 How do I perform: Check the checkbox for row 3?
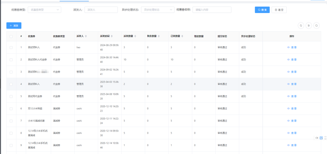[11, 72]
